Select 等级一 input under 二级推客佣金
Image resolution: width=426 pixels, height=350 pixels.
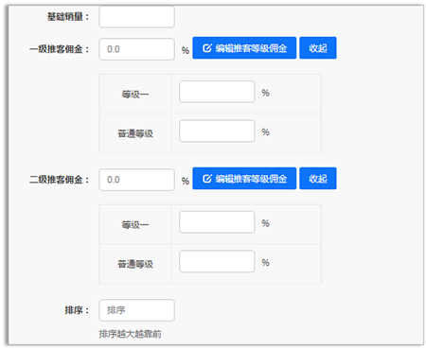tap(217, 222)
